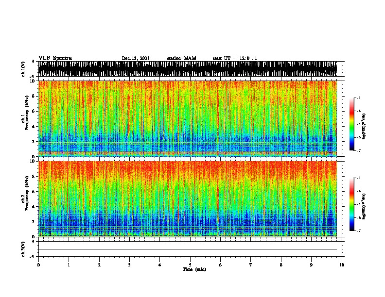Click inside the ch.2 spectrogram panel
Image resolution: width=385 pixels, height=297 pixels.
pos(187,199)
